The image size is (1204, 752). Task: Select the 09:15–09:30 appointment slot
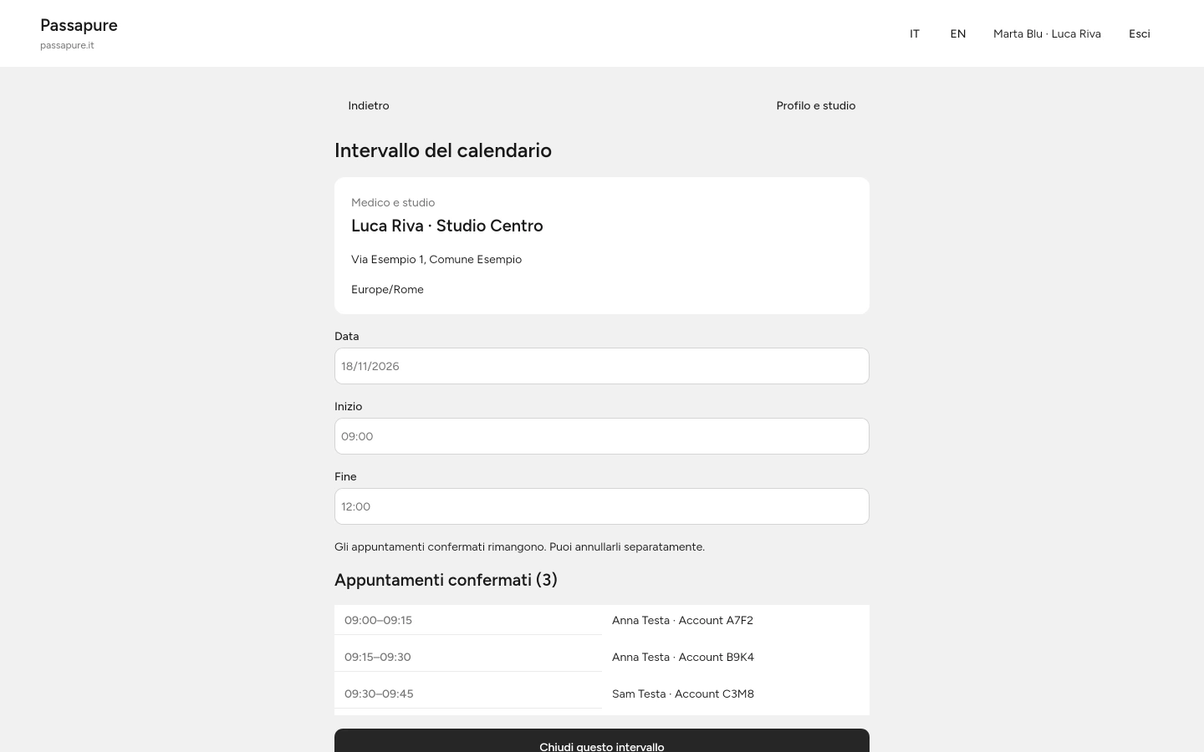click(x=468, y=657)
